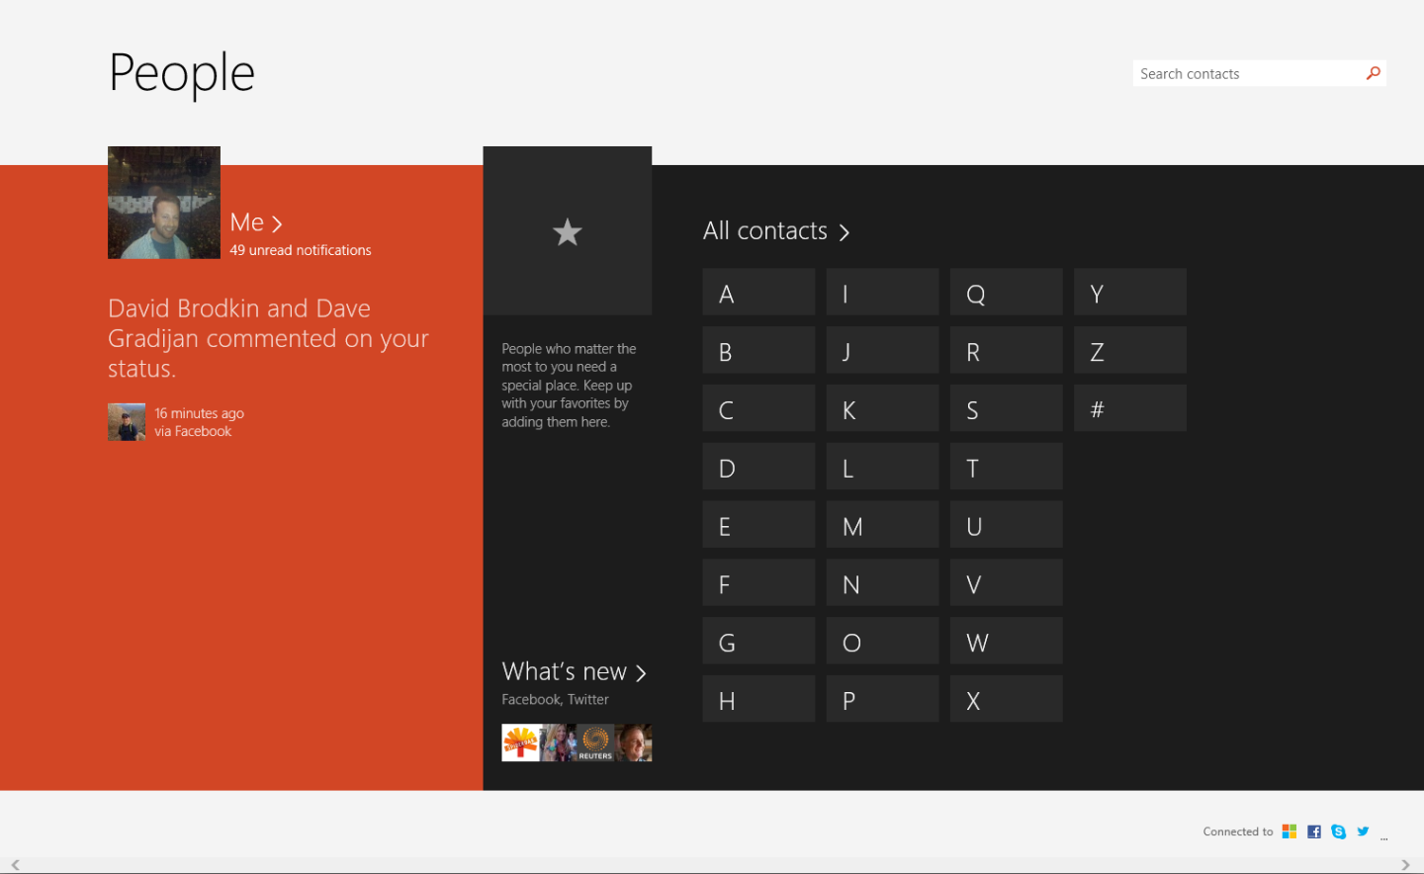Open the What's new feed via its chevron

(641, 672)
